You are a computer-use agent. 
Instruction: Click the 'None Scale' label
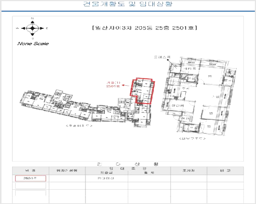point(33,44)
